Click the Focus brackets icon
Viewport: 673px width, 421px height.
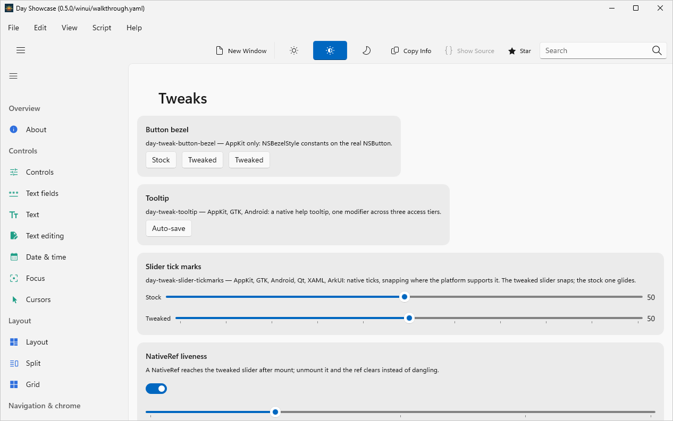point(14,278)
